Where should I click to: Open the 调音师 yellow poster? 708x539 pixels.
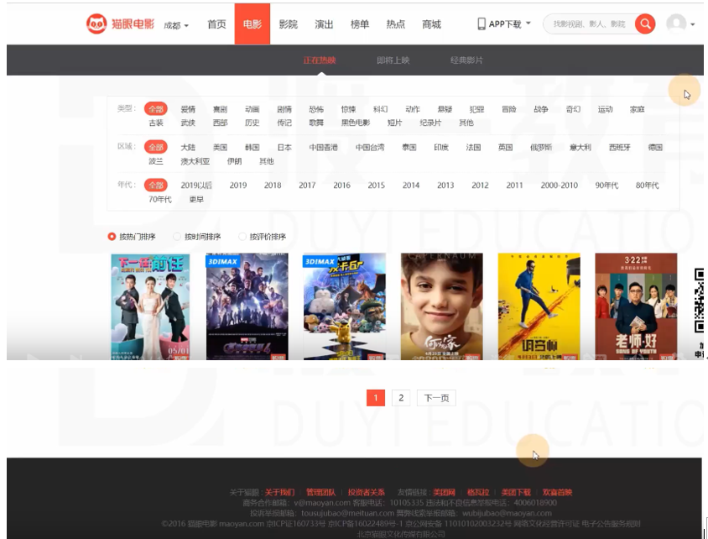pyautogui.click(x=539, y=306)
